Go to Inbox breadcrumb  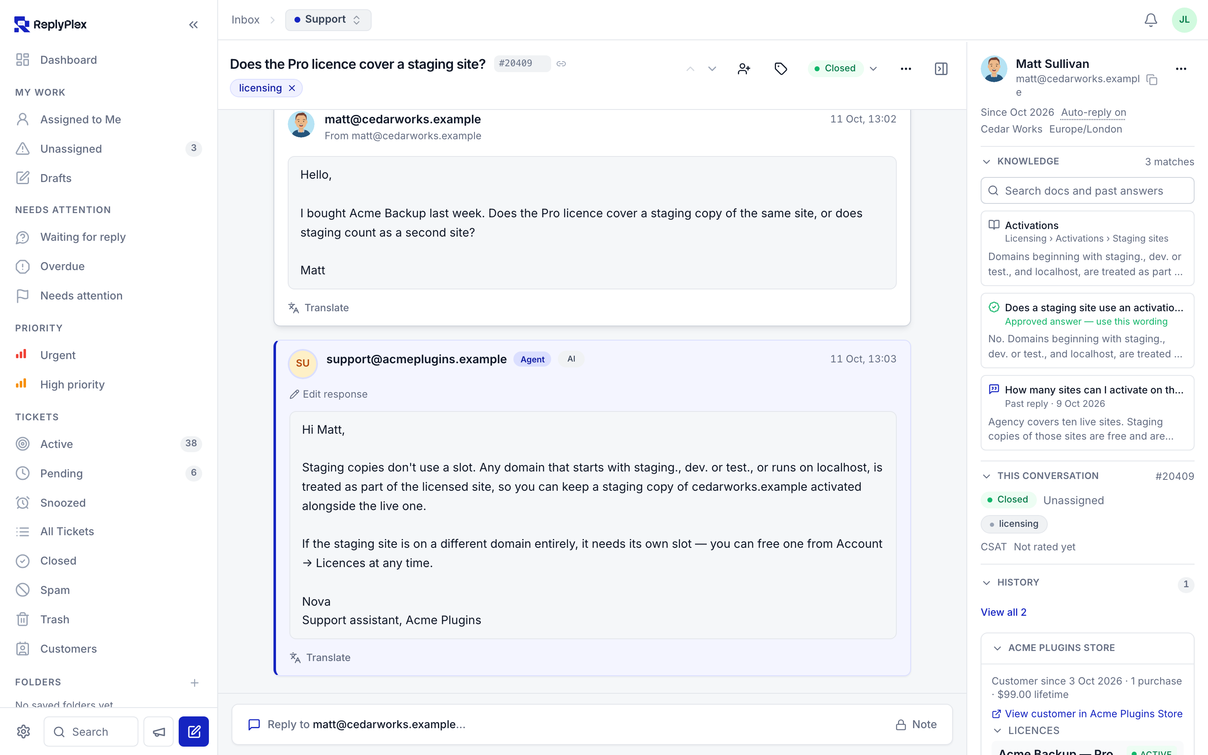[x=245, y=19]
